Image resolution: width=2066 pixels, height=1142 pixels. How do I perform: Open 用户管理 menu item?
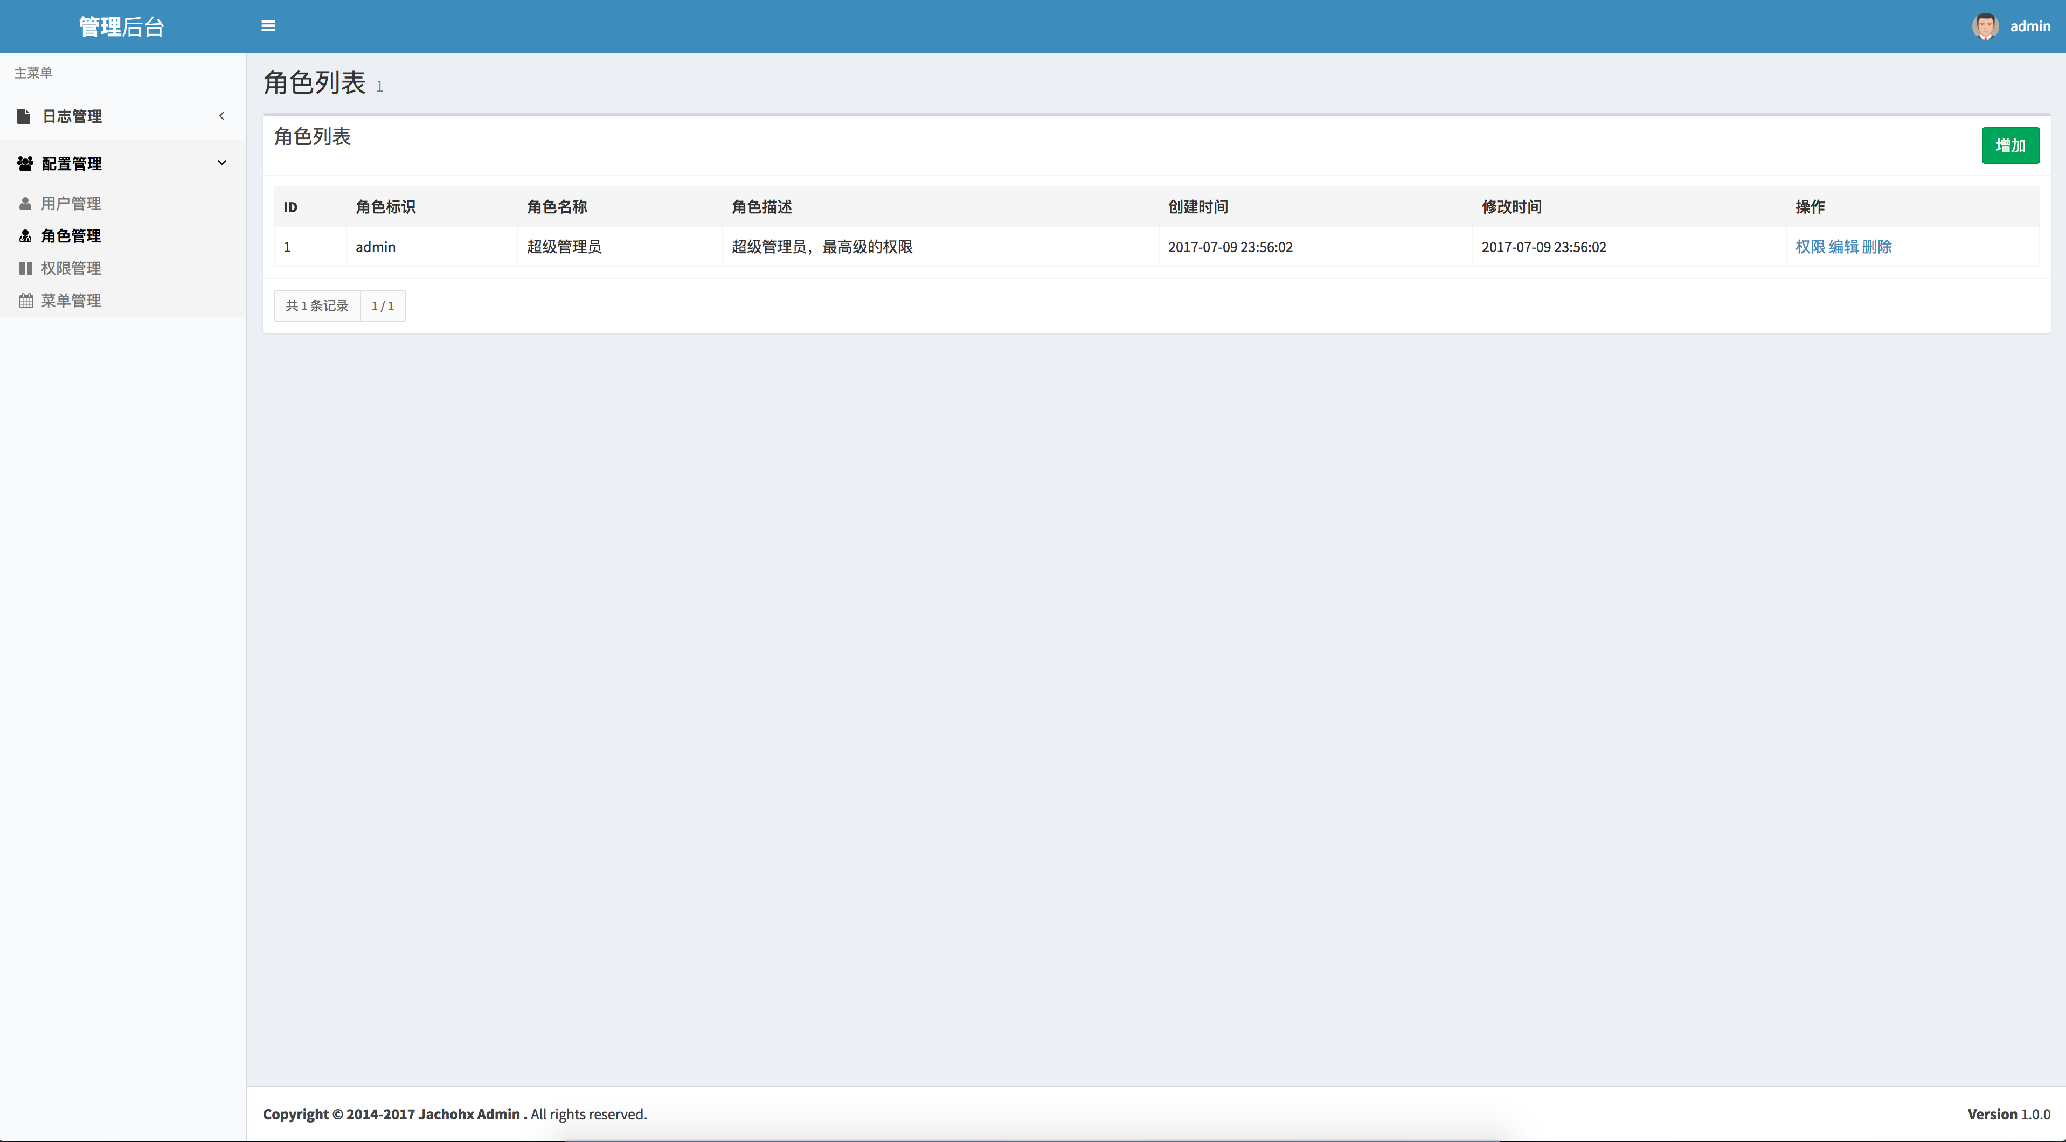point(71,204)
